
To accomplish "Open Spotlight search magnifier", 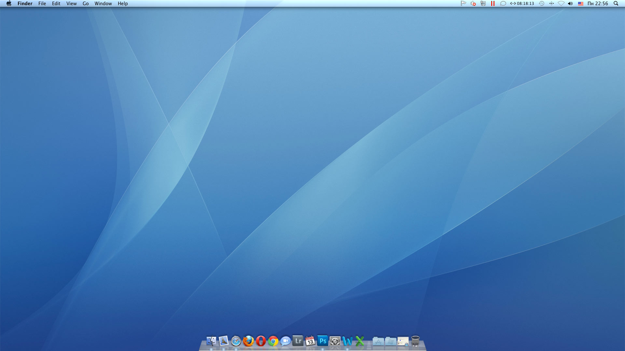I will click(616, 4).
